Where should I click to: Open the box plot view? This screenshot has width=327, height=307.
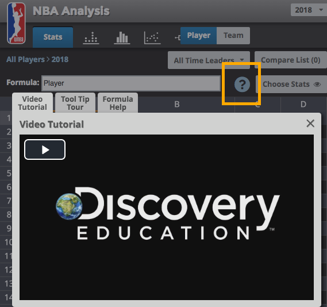(178, 37)
